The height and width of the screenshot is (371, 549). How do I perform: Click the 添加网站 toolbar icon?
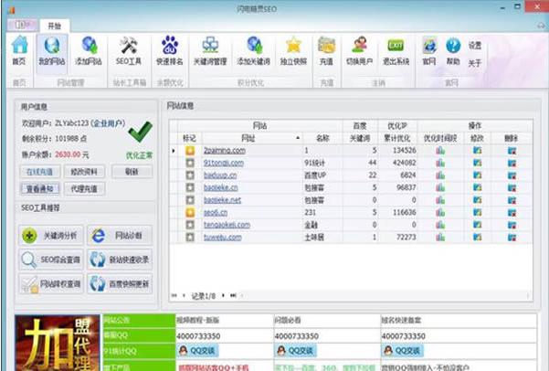click(90, 49)
